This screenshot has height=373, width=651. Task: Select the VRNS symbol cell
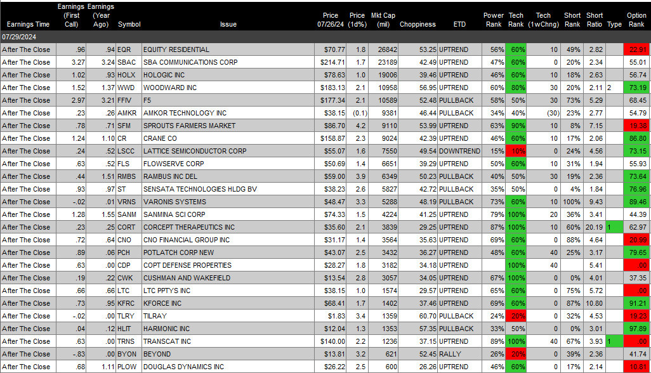click(129, 202)
